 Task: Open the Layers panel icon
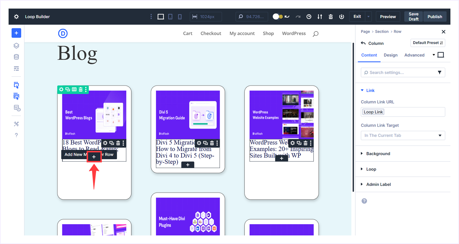[x=16, y=46]
